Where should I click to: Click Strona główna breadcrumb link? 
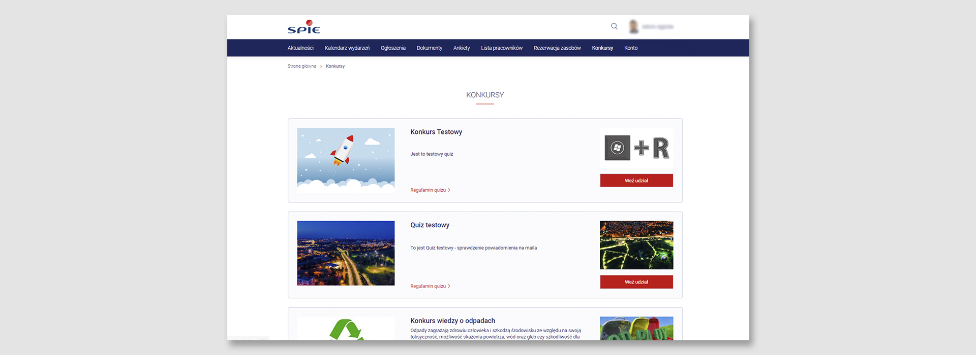tap(302, 66)
